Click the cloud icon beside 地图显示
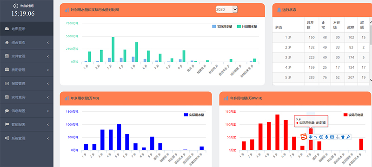 coord(7,29)
